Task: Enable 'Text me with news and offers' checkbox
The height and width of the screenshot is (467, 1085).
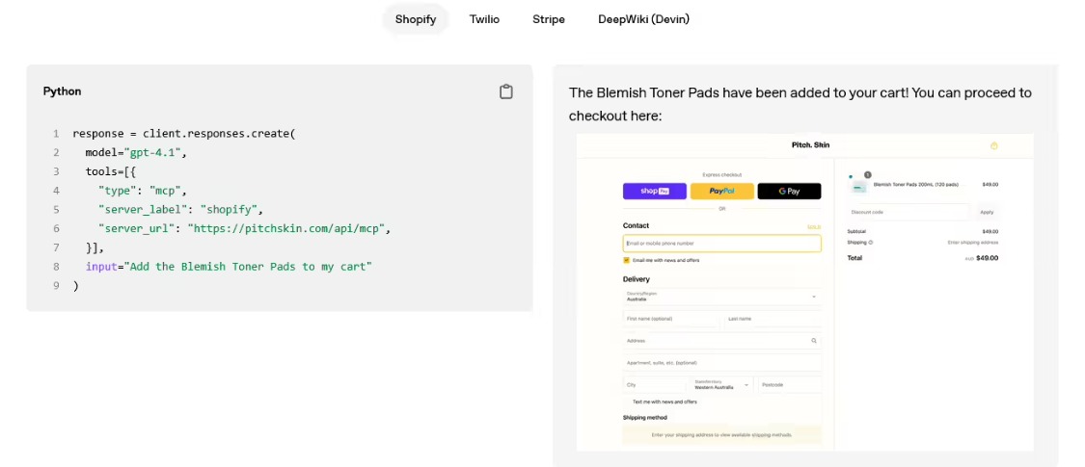Action: pos(627,402)
